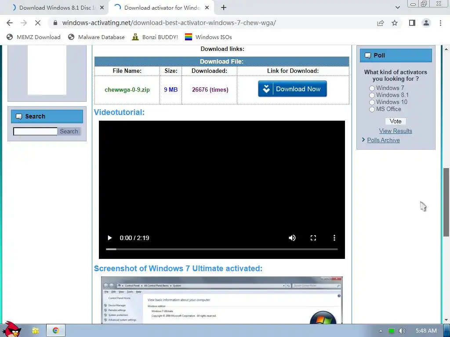Open the Polls Archive link
This screenshot has height=337, width=450.
click(383, 140)
